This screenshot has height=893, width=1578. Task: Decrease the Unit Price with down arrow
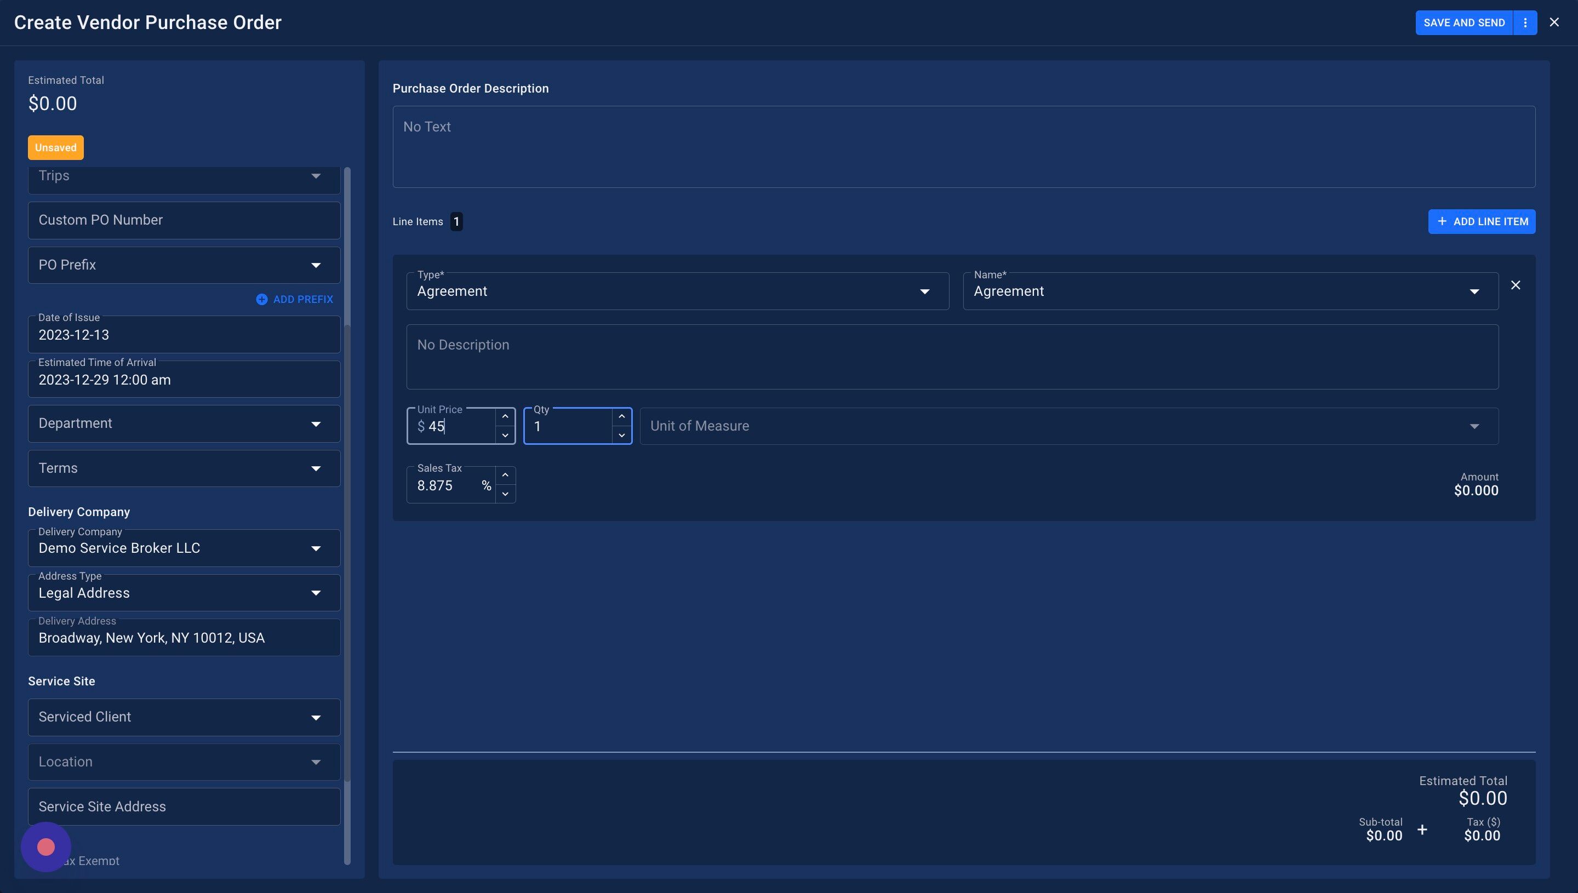coord(505,436)
